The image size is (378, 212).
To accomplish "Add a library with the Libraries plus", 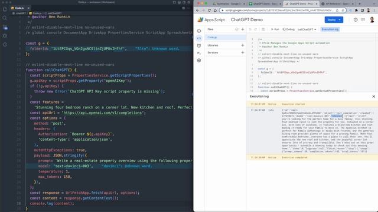I will point(243,45).
